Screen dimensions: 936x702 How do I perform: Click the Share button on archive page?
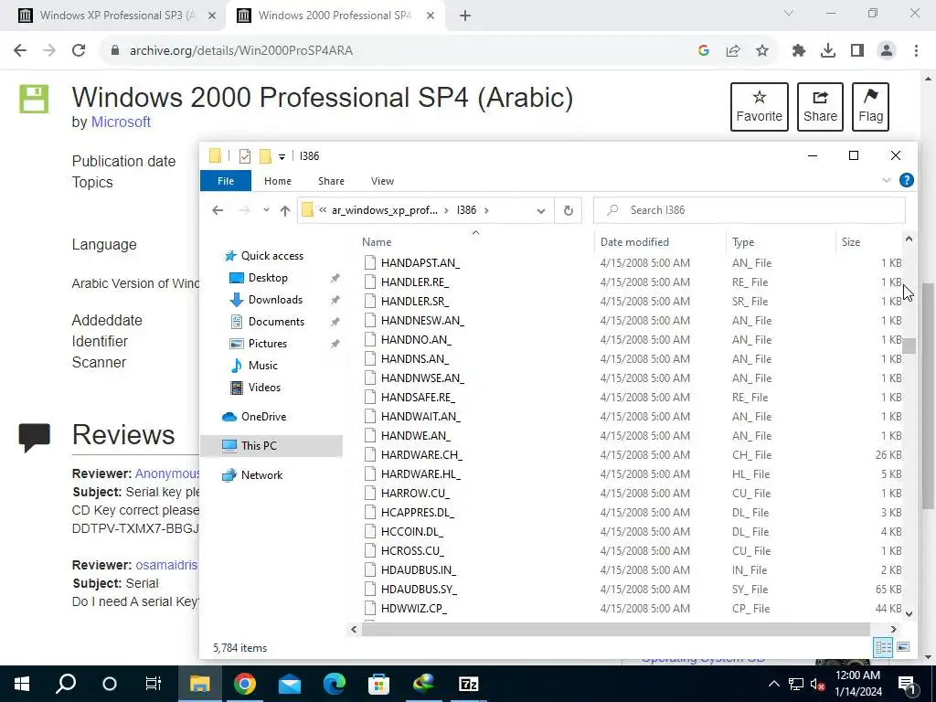pyautogui.click(x=820, y=107)
